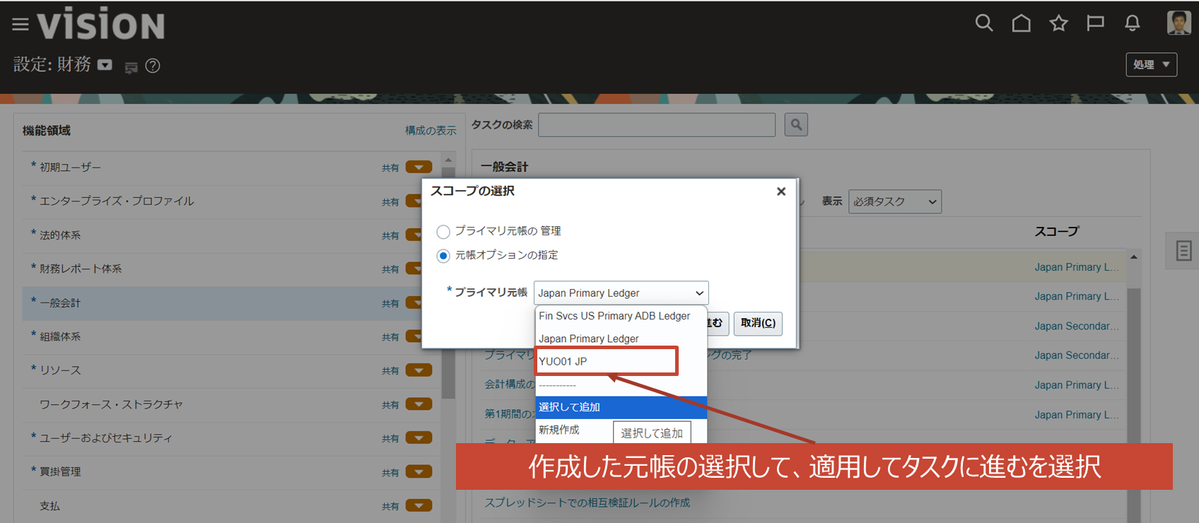Click the search magnifier icon in header
The image size is (1199, 523).
(984, 23)
